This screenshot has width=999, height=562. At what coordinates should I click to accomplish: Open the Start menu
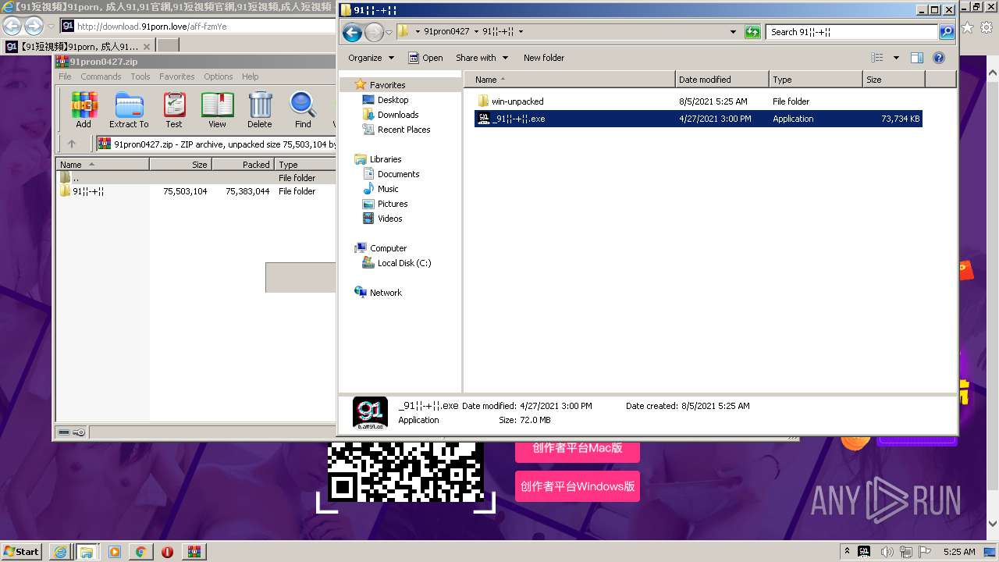[21, 551]
